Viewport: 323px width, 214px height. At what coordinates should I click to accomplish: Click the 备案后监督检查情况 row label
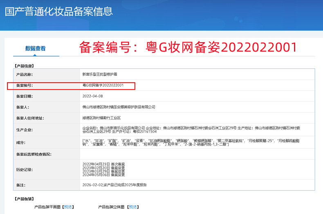[x=34, y=154]
